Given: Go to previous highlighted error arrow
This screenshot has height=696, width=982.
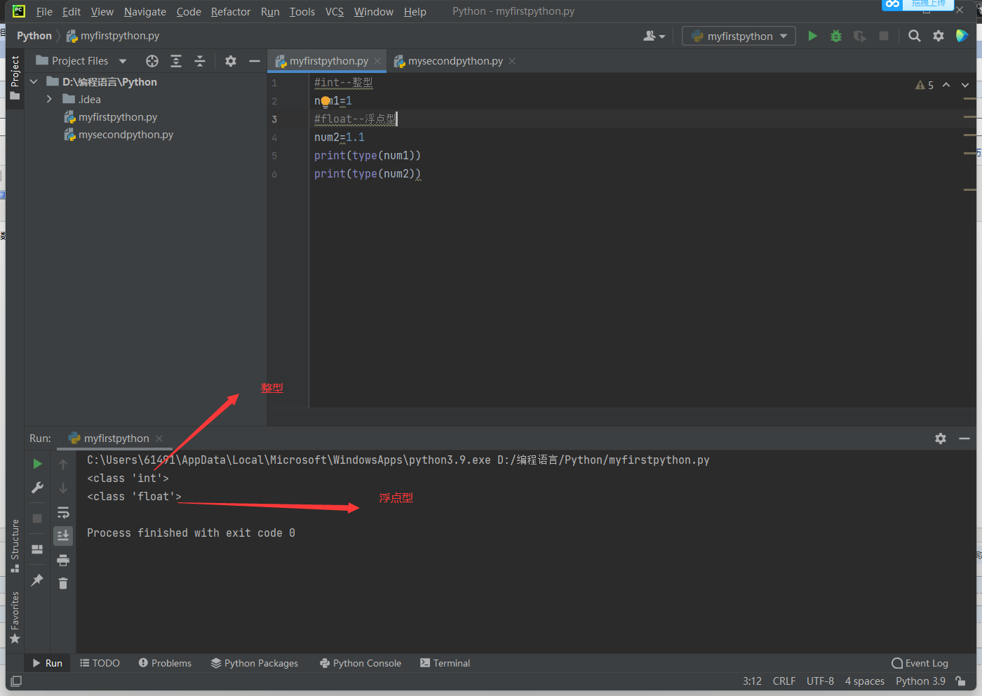Looking at the screenshot, I should tap(946, 85).
